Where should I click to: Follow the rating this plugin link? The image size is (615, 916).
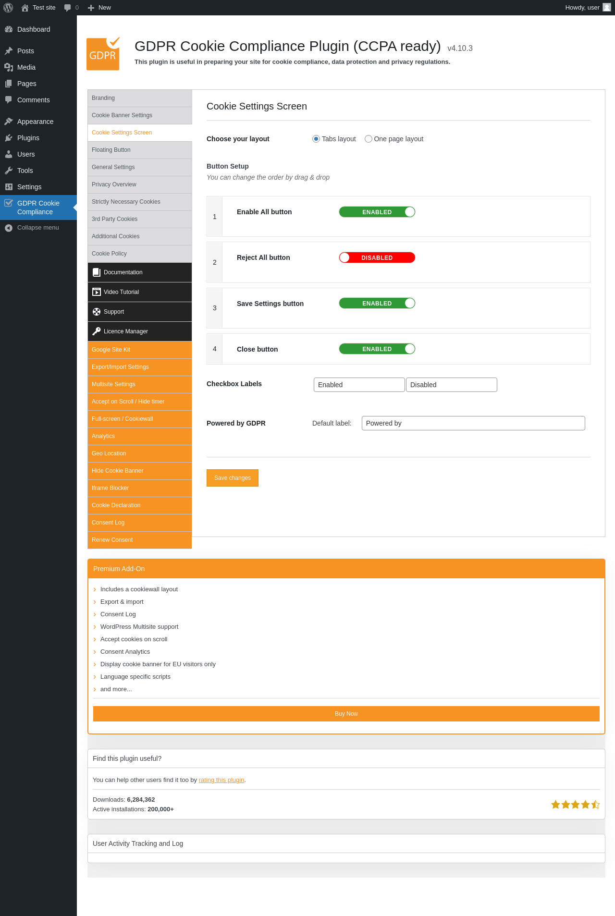[221, 780]
